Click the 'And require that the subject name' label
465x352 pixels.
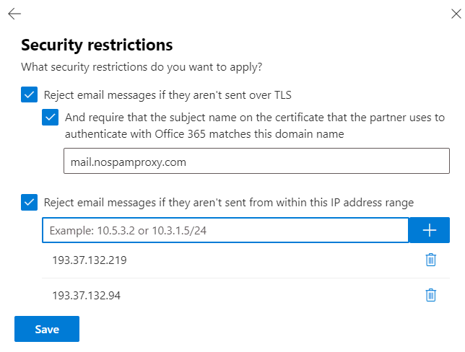click(255, 118)
